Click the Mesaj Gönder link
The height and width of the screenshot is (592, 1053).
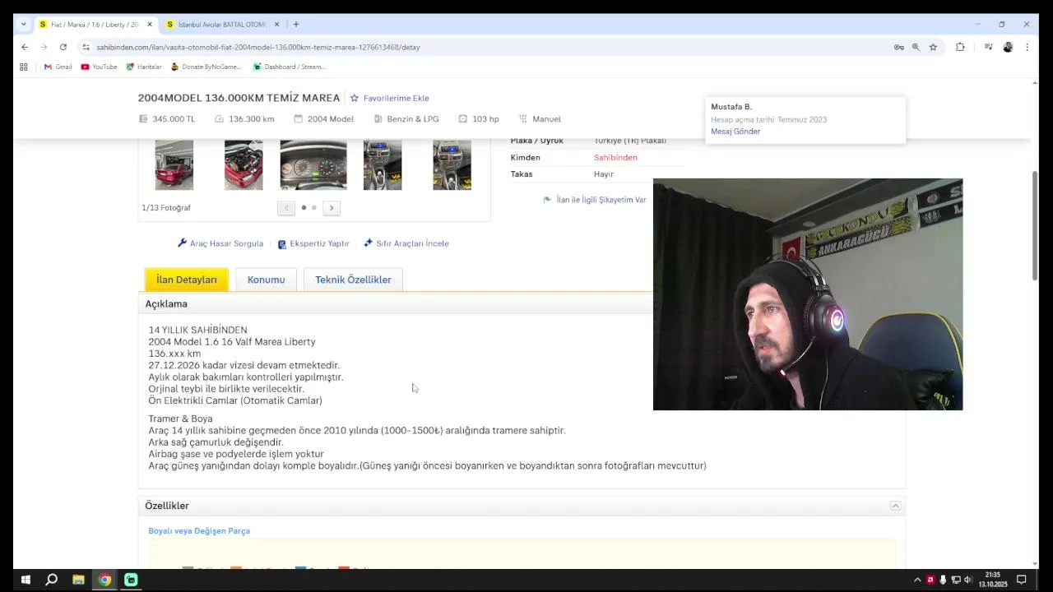pos(735,132)
